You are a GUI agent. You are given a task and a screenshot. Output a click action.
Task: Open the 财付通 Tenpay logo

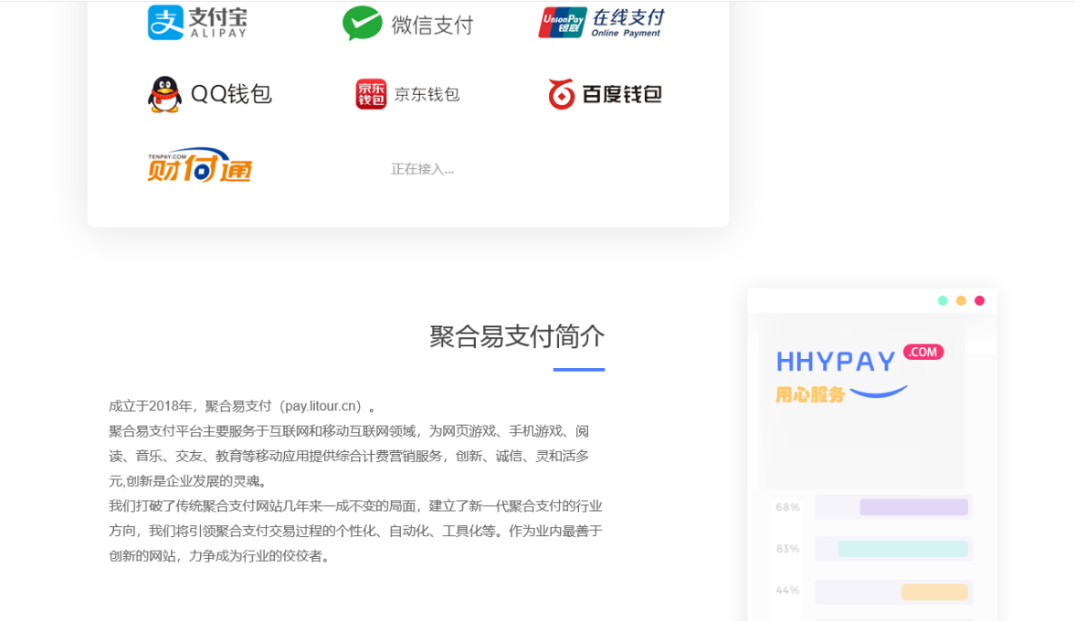[x=199, y=165]
